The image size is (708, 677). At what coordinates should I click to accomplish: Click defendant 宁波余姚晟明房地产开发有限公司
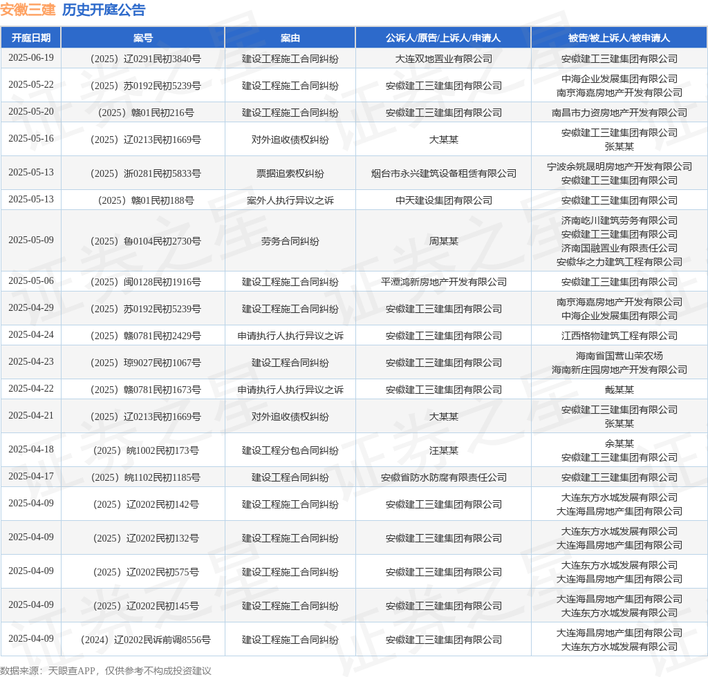[619, 166]
